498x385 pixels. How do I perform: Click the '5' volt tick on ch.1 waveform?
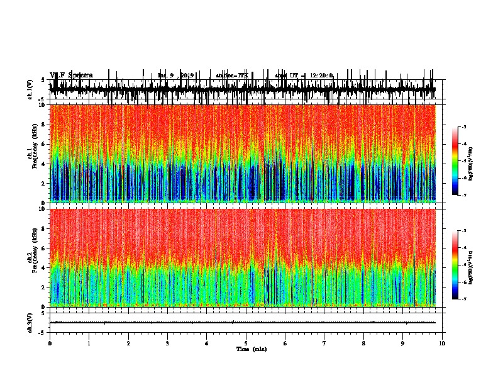click(43, 80)
